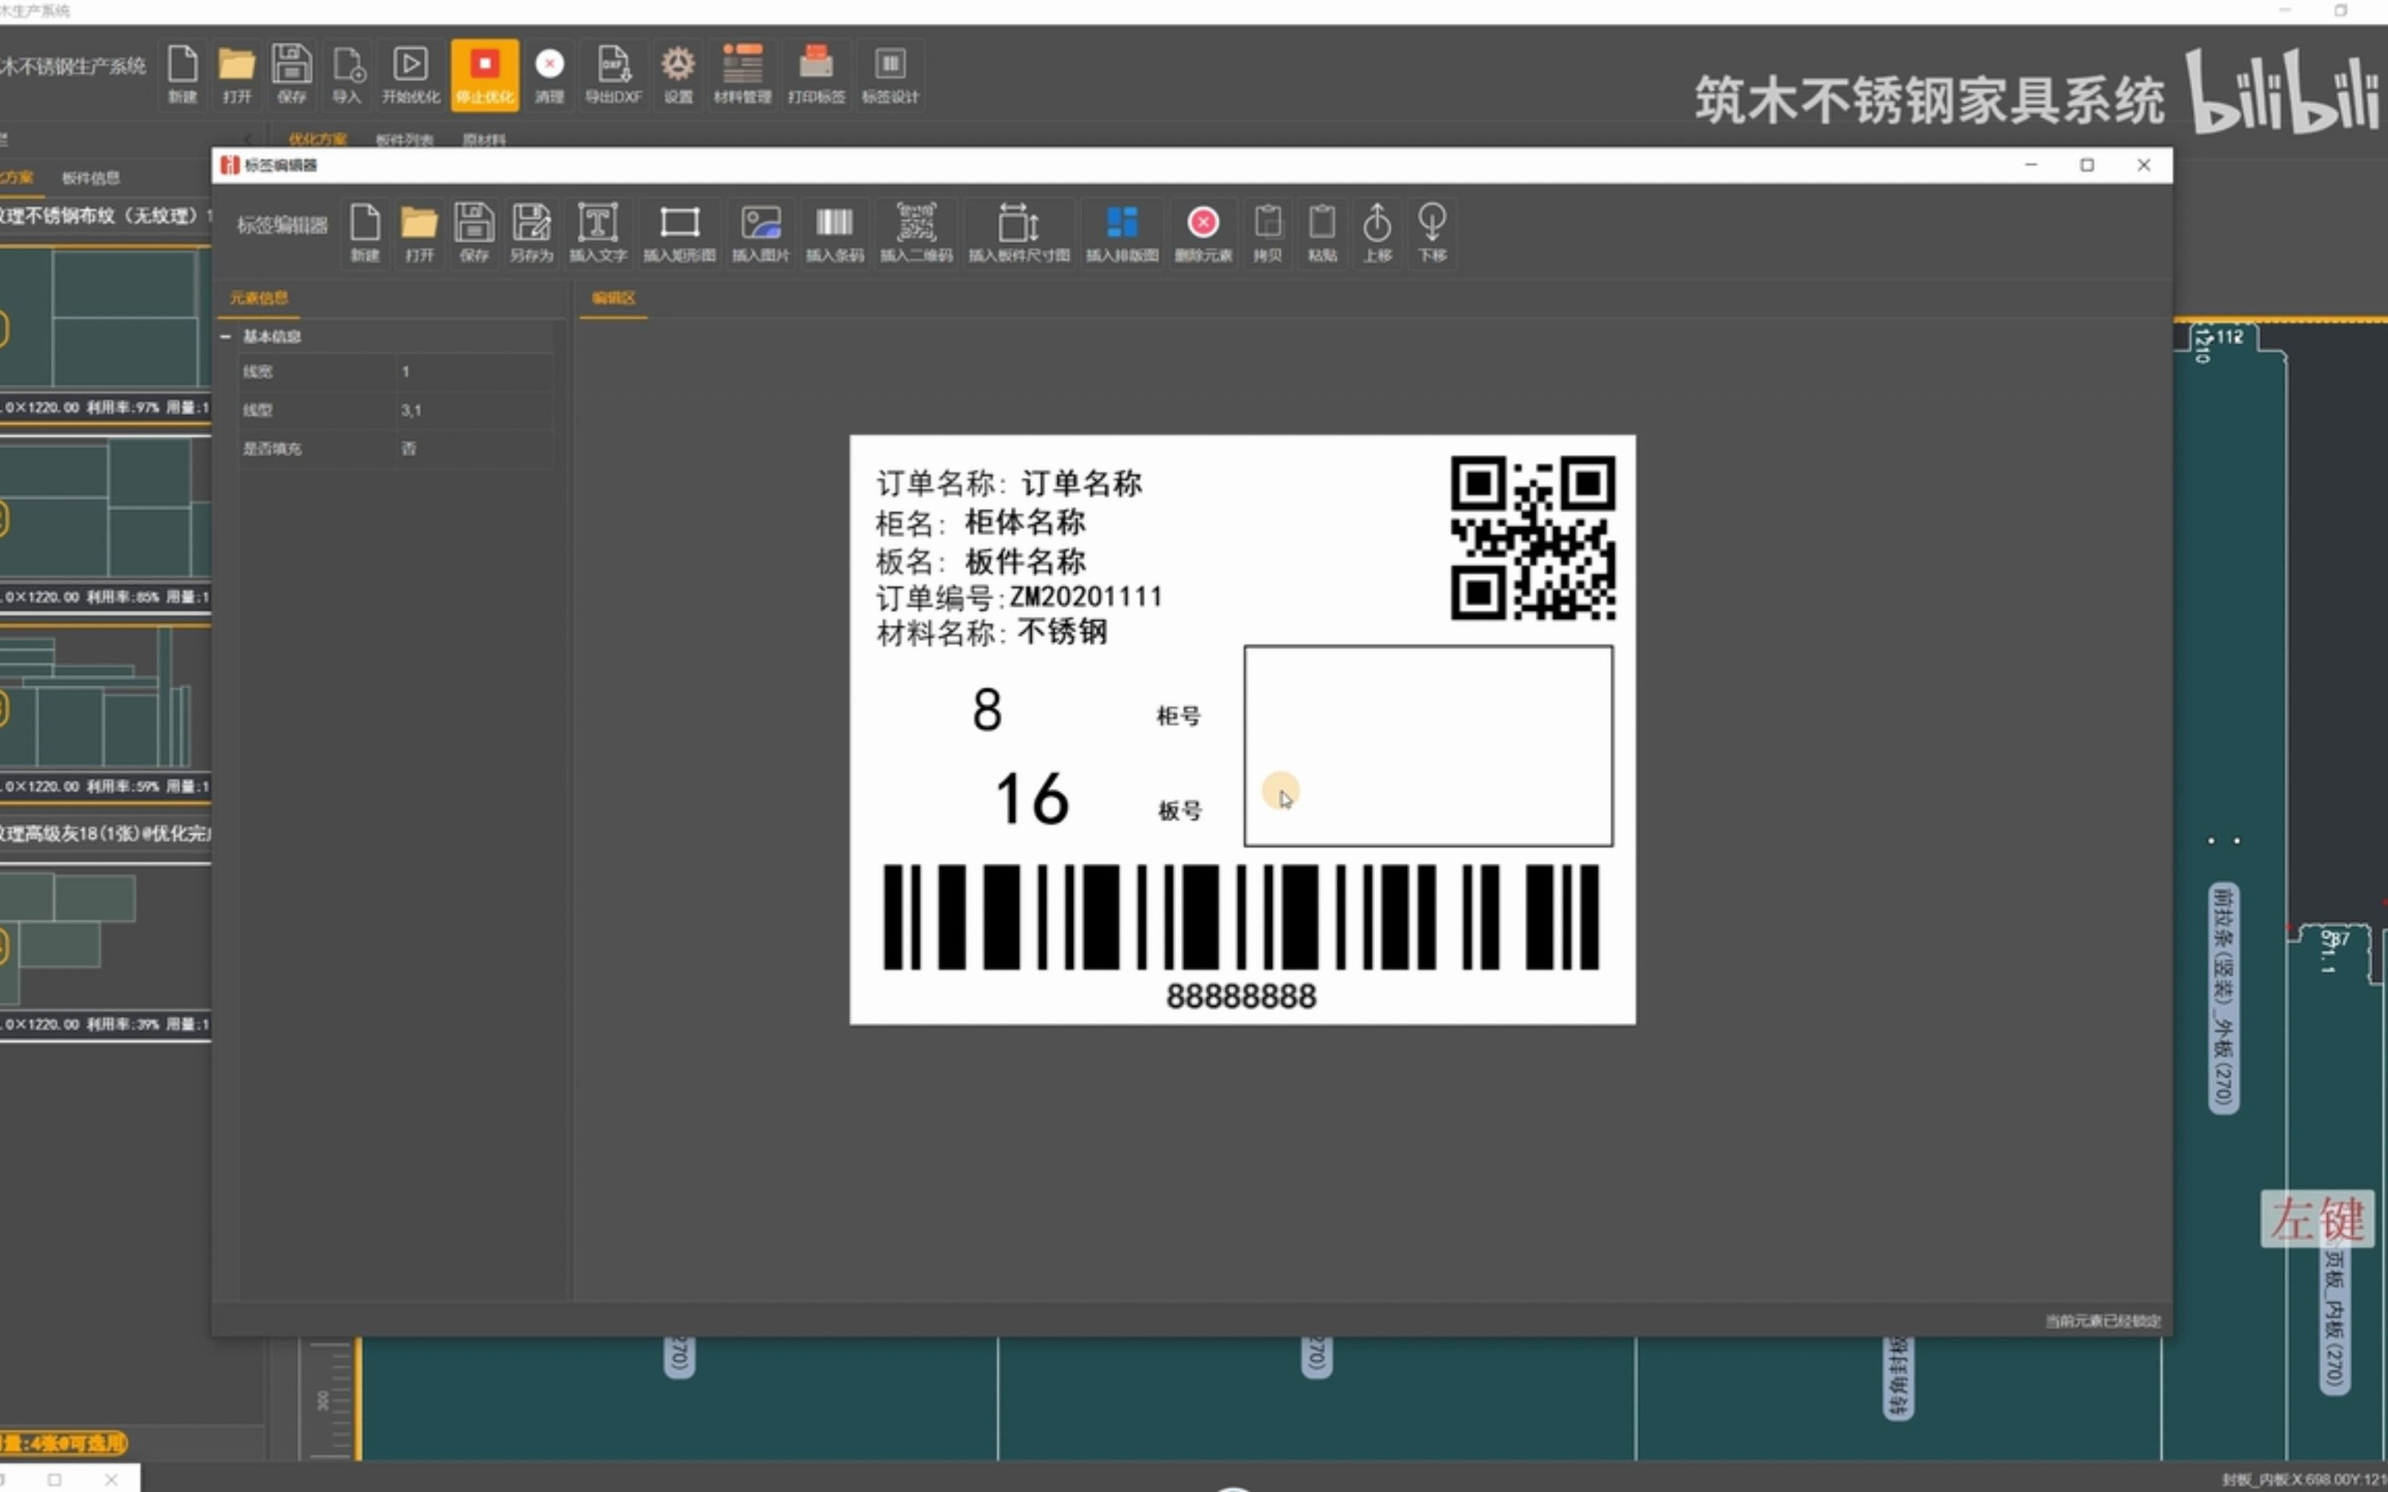
Task: Select the empty rectangle on the label
Action: click(x=1429, y=746)
